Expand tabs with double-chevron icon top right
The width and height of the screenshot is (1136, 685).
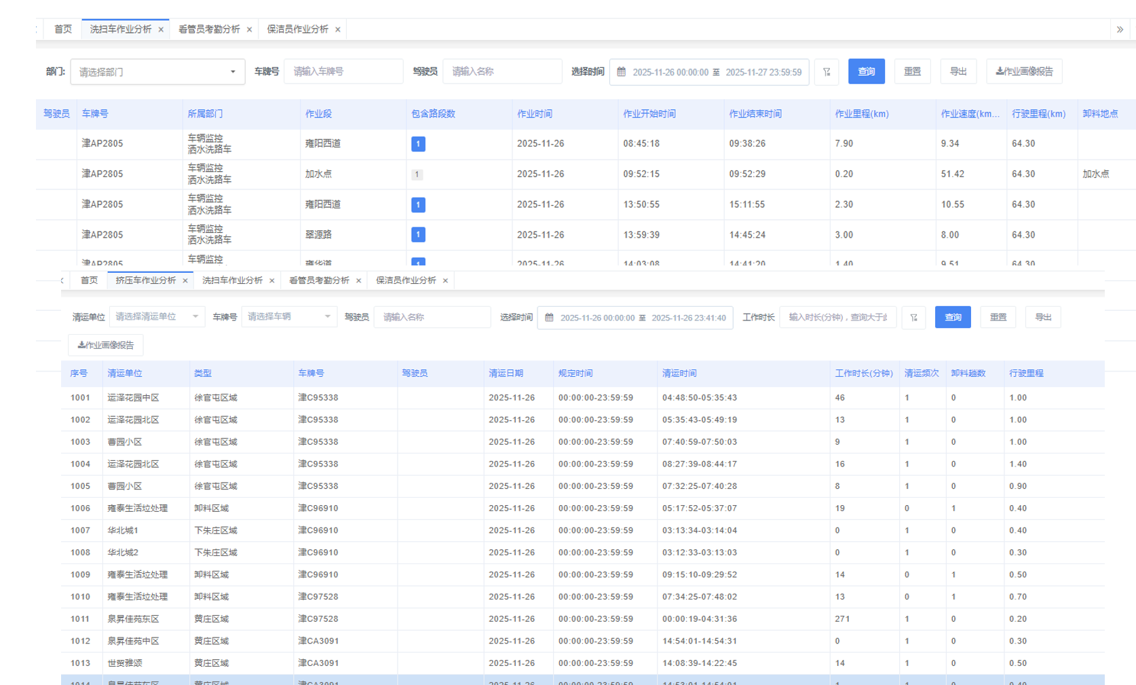pyautogui.click(x=1120, y=29)
